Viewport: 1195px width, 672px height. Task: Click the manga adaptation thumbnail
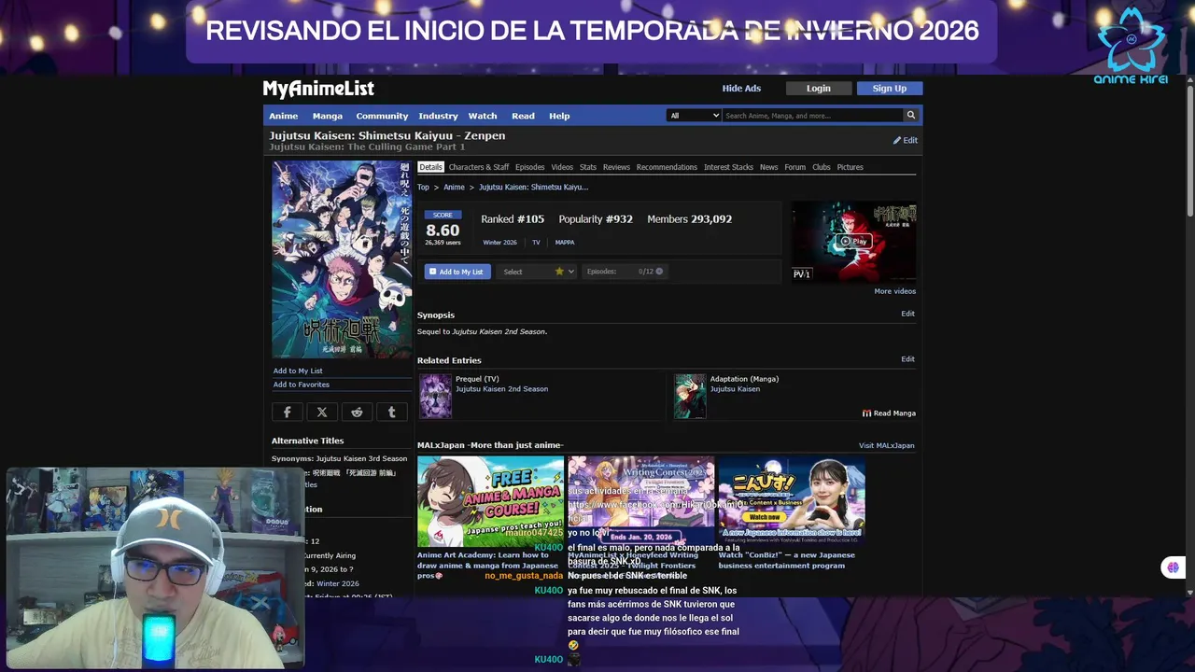coord(690,396)
